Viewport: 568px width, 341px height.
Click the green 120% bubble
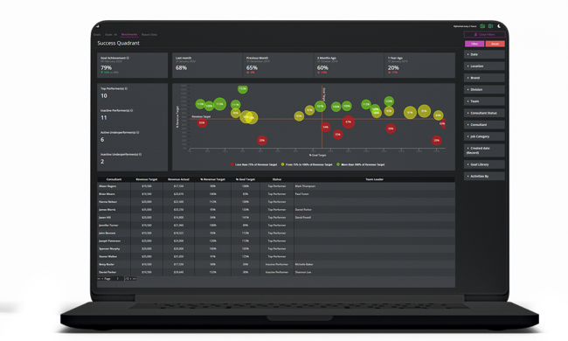pos(389,101)
